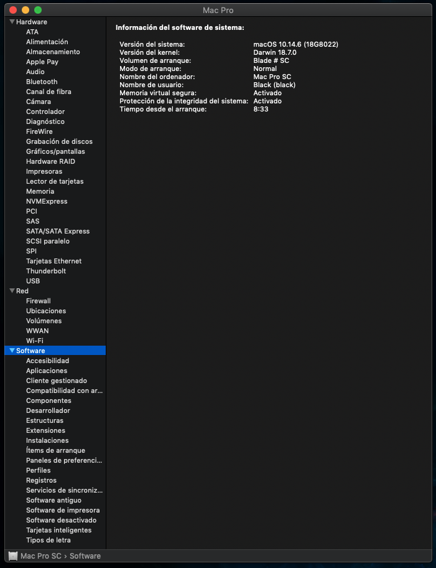The width and height of the screenshot is (436, 568).
Task: Select Cliente gestionado entry
Action: coord(57,381)
